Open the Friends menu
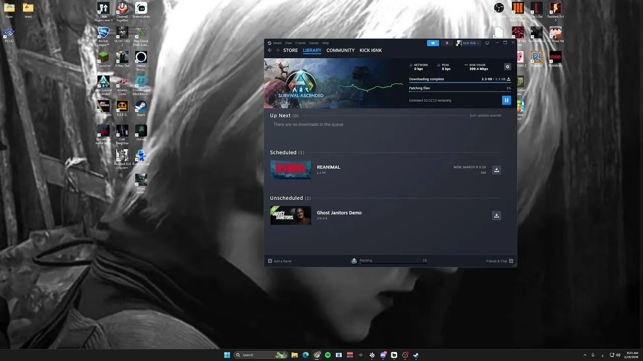Image resolution: width=643 pixels, height=361 pixels. tap(300, 43)
